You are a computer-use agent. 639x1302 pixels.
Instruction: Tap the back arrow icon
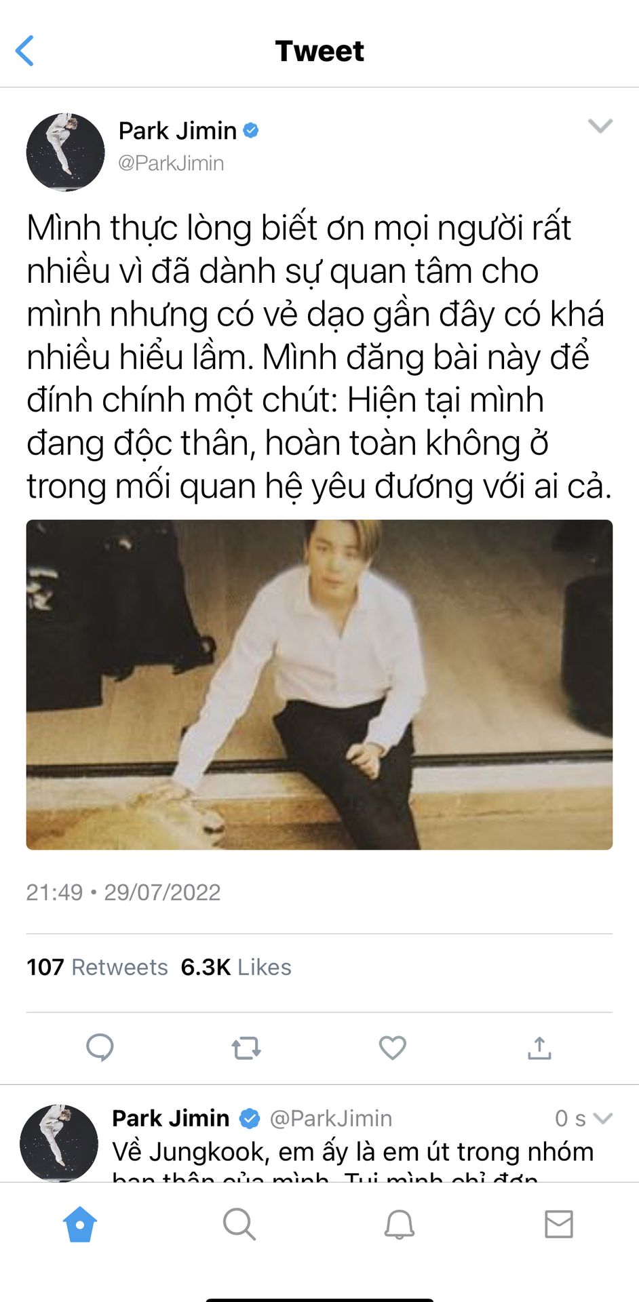coord(24,51)
